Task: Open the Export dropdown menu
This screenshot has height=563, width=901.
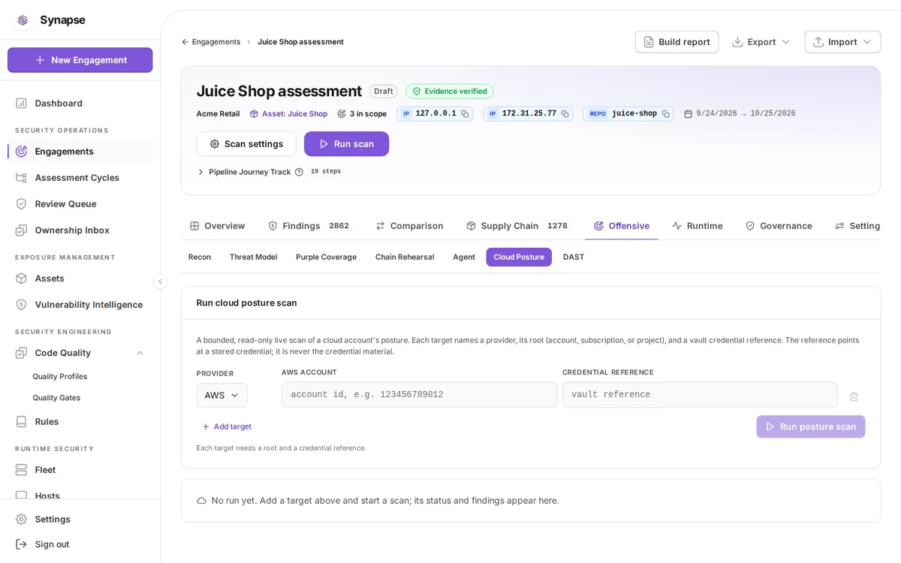Action: click(761, 42)
